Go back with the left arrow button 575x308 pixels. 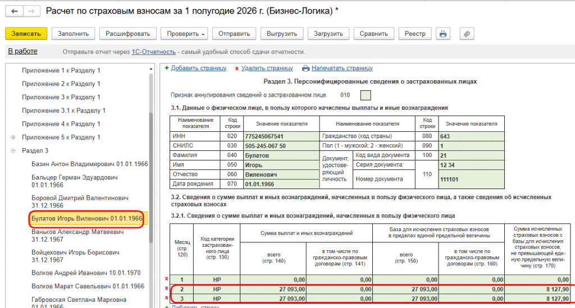(x=14, y=11)
